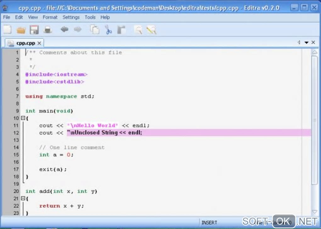Close the notebook page using right X
321x229 pixels.
pos(313,42)
